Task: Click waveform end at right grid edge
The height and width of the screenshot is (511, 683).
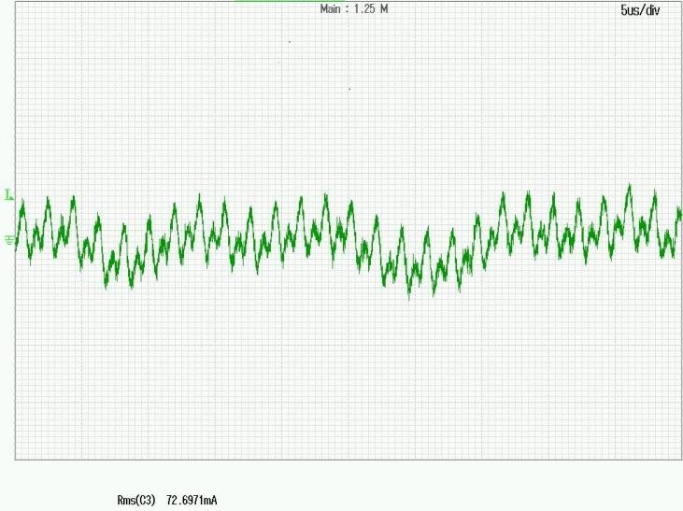Action: pyautogui.click(x=680, y=215)
